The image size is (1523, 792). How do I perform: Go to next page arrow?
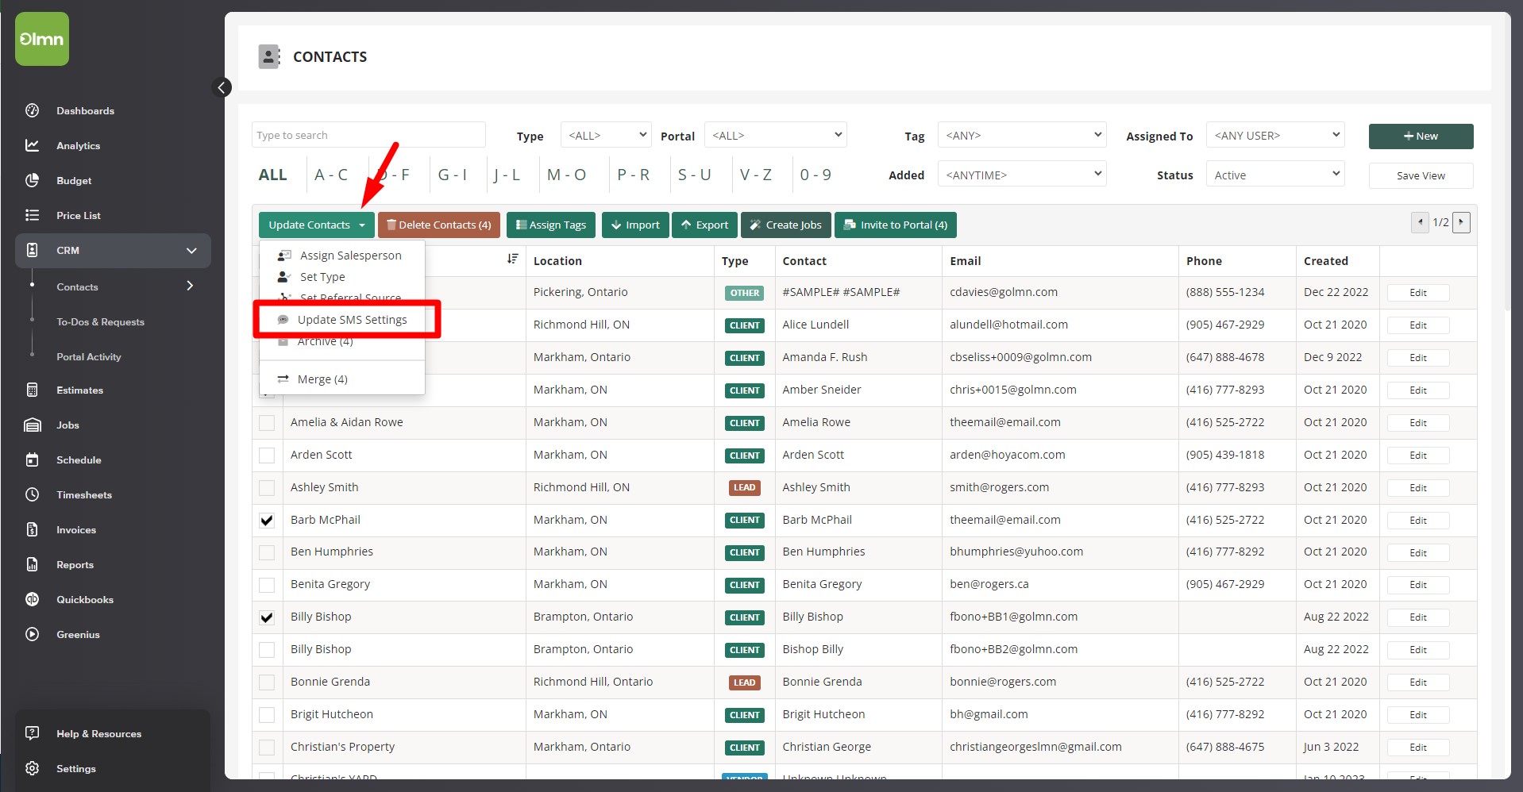pos(1461,222)
